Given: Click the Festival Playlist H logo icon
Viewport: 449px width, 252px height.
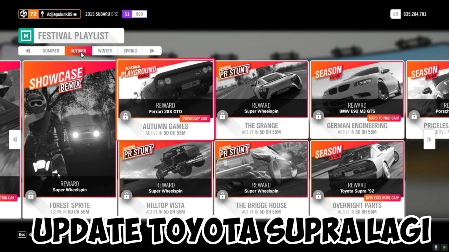Looking at the screenshot, I should (26, 36).
